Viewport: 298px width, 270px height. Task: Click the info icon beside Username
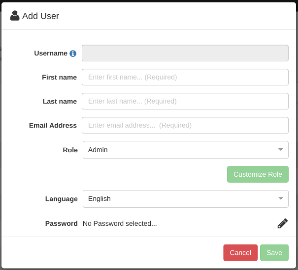(x=73, y=54)
